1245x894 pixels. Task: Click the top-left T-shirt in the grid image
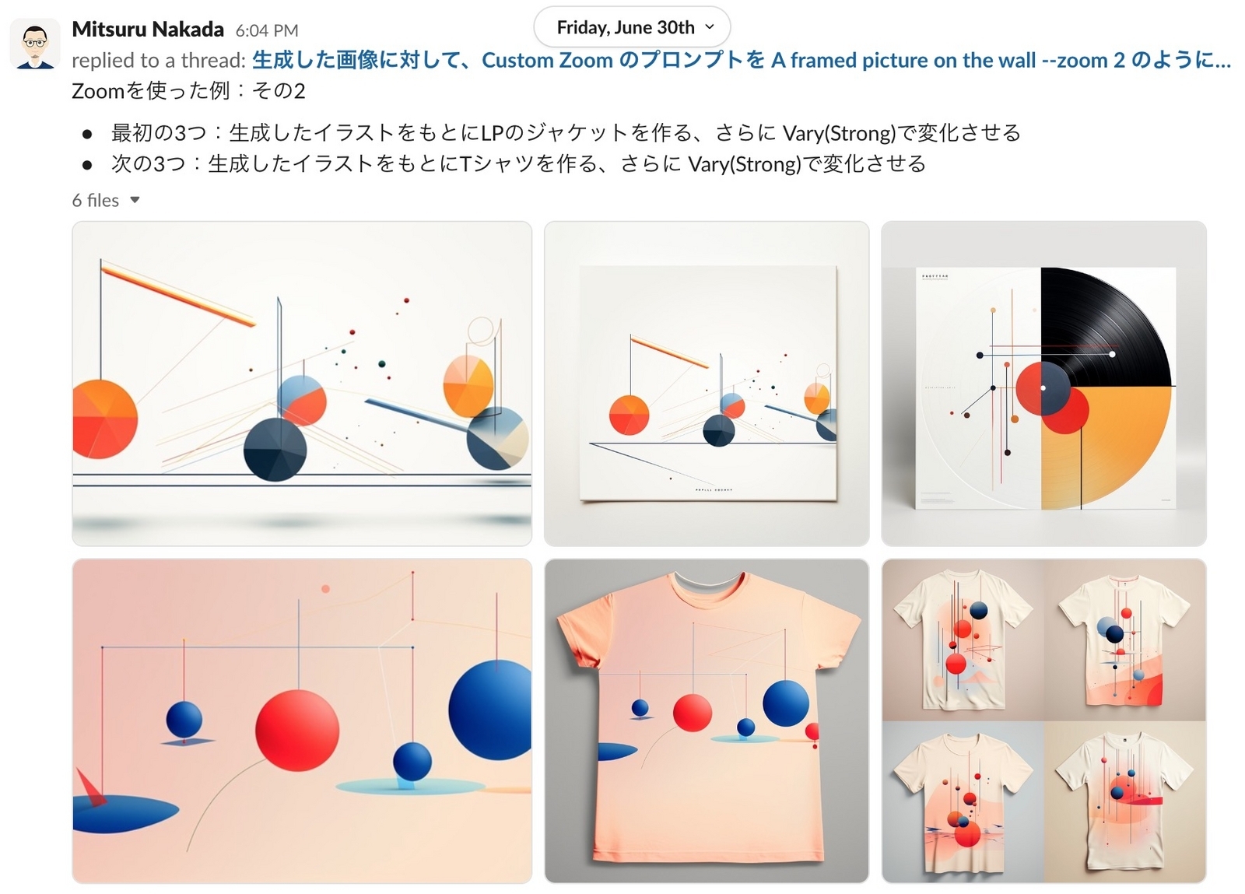coord(962,640)
